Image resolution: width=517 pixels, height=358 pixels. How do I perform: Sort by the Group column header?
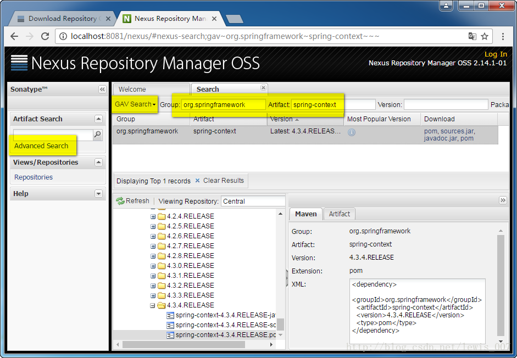(x=151, y=119)
